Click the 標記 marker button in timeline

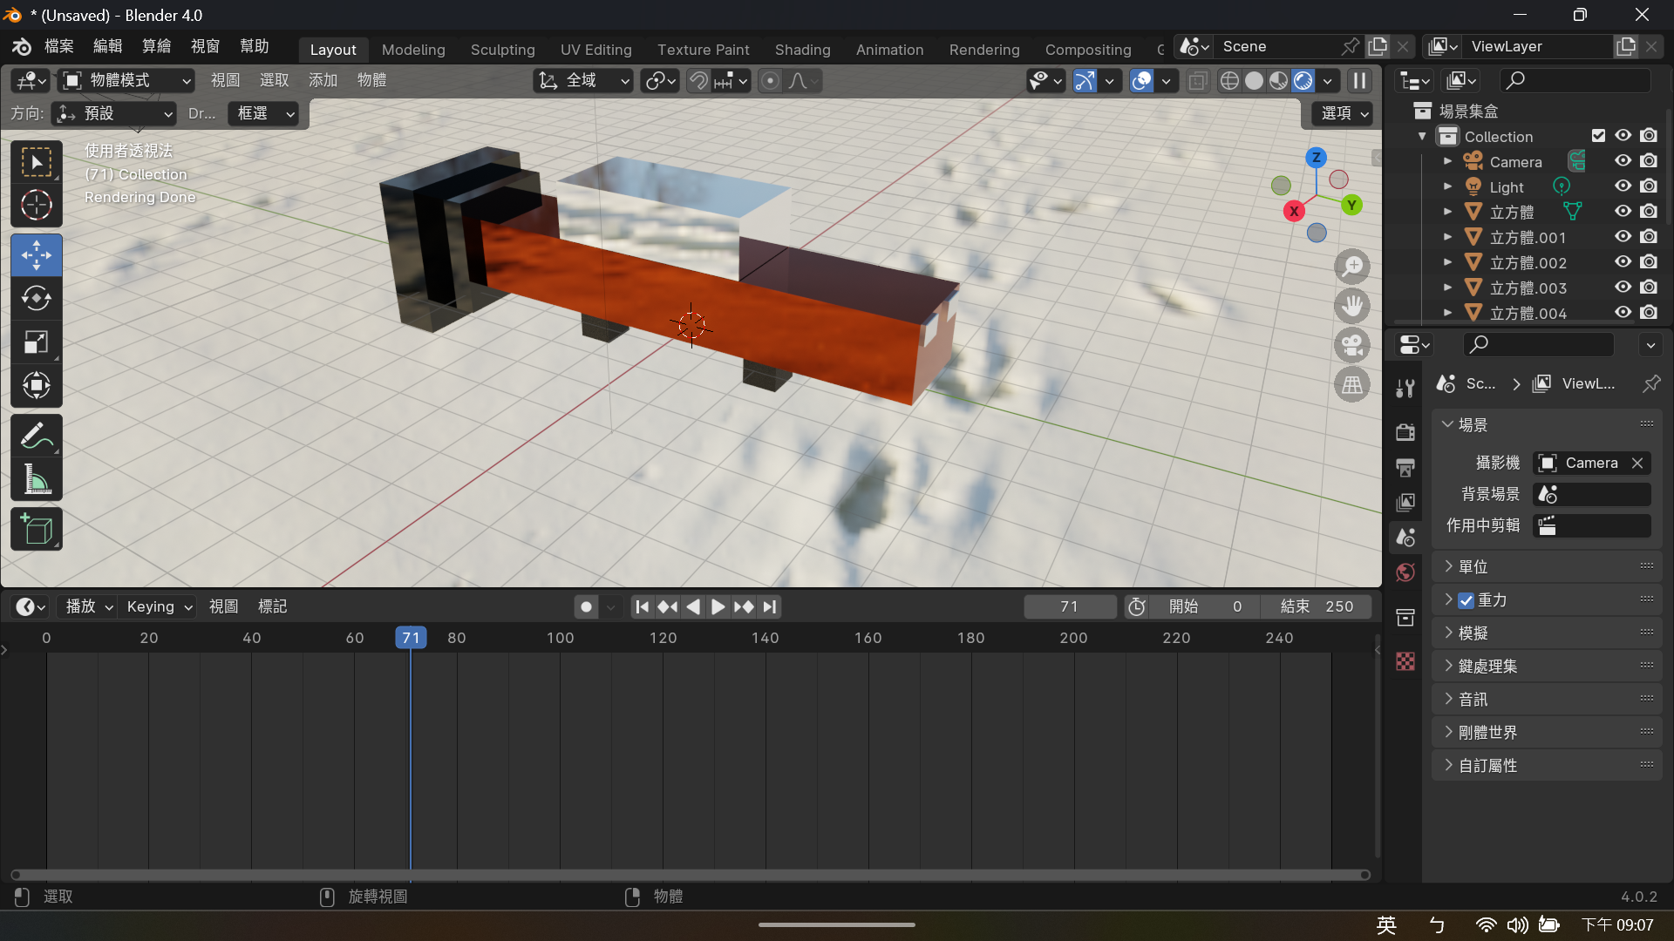pyautogui.click(x=272, y=606)
